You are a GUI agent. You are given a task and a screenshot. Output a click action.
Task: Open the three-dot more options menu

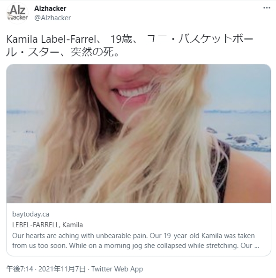point(267,8)
